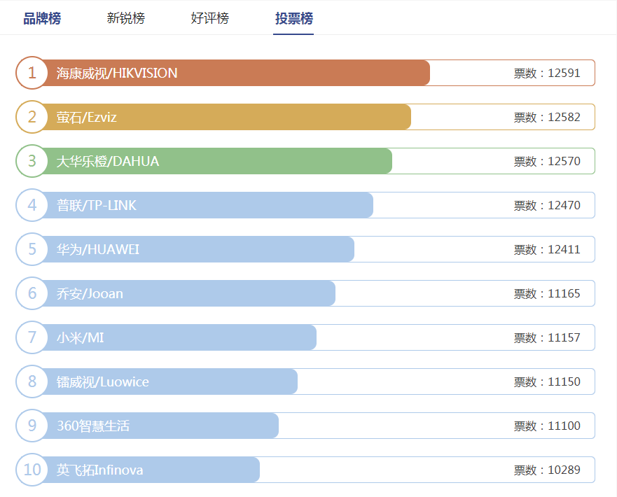617x497 pixels.
Task: Click the 萤石/Ezviz brand name
Action: point(87,117)
